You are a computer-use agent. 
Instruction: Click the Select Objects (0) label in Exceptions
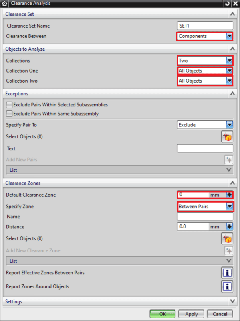24,137
